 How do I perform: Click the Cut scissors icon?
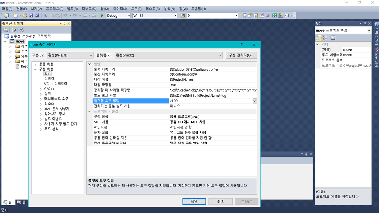coord(45,15)
